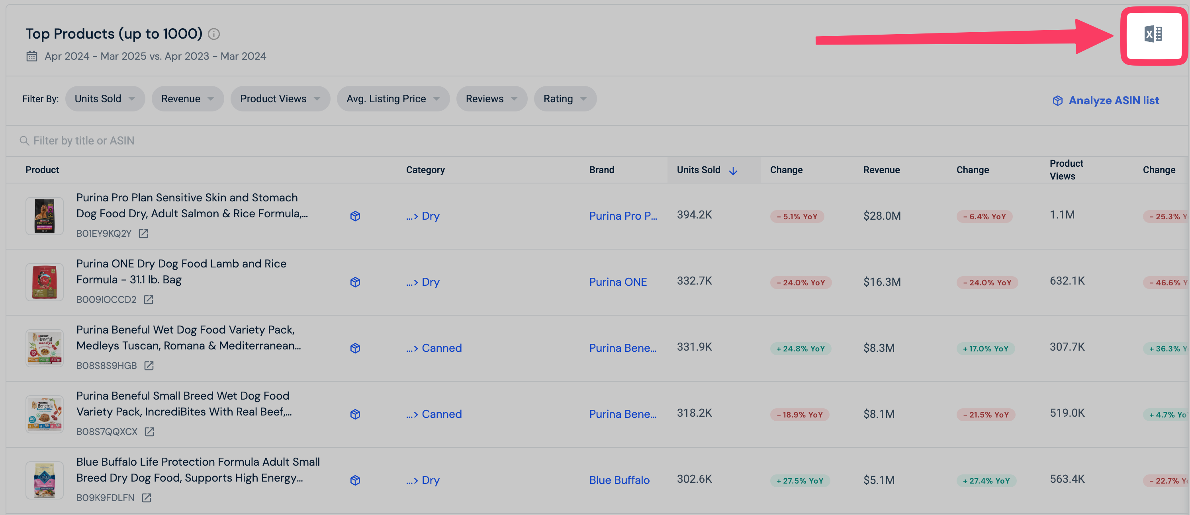Open external link for ASIN B09K9FDLFN
This screenshot has height=515, width=1190.
coord(147,497)
